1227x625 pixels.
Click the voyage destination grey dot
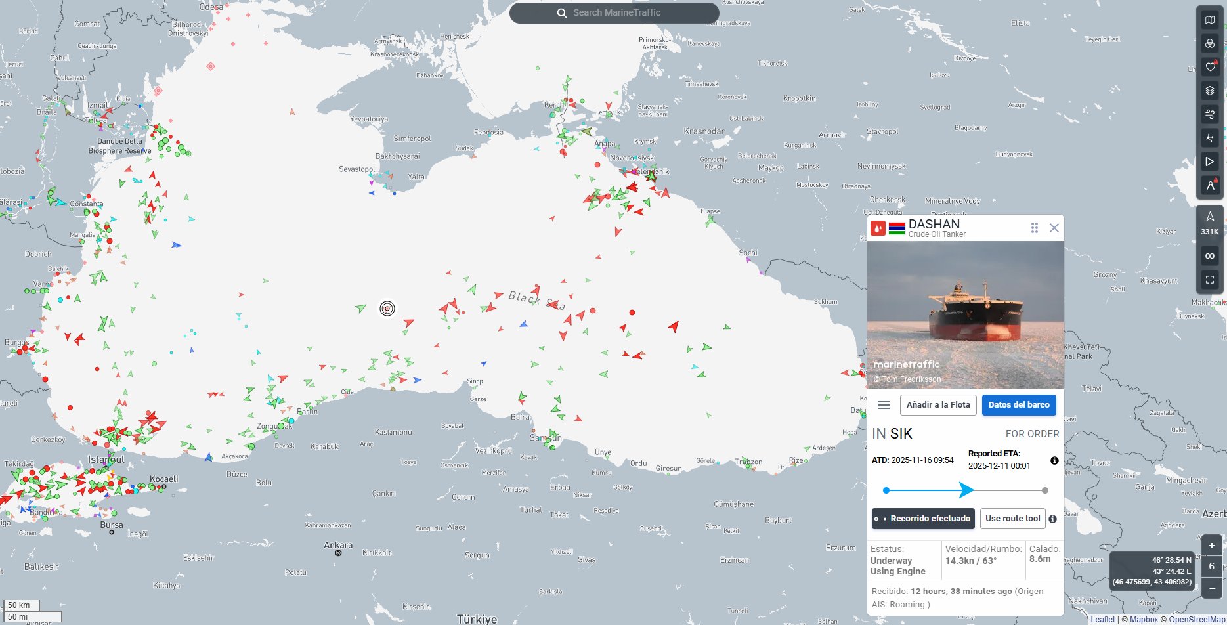tap(1045, 490)
